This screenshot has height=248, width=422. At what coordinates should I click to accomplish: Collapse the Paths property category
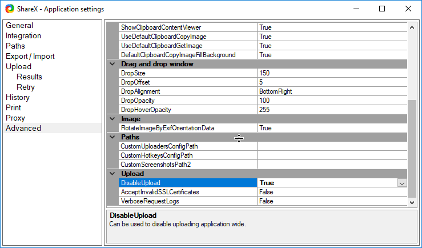click(x=112, y=137)
